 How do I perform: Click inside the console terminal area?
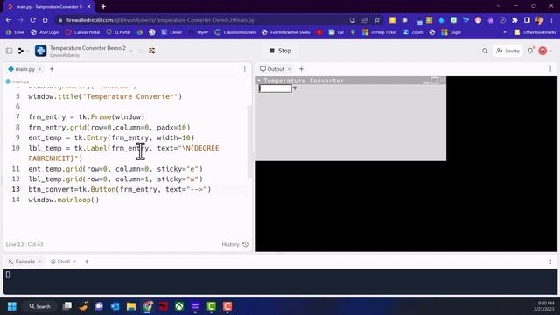pyautogui.click(x=280, y=282)
